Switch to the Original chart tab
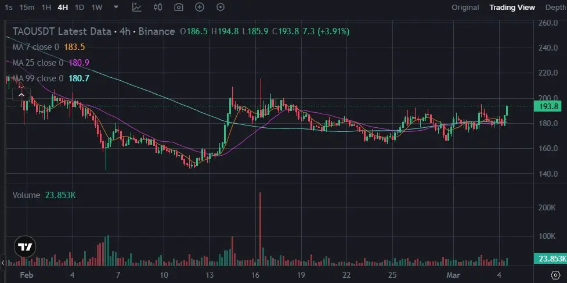This screenshot has width=567, height=283. pyautogui.click(x=465, y=7)
